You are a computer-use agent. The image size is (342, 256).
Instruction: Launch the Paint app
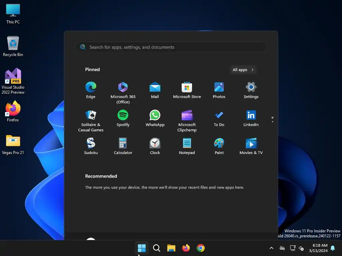point(219,146)
